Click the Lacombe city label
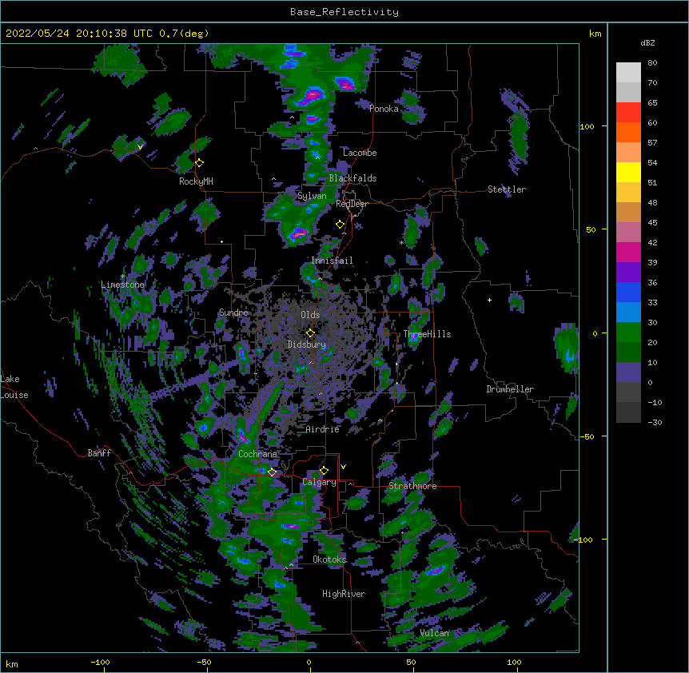Viewport: 689px width, 673px height. coord(360,153)
